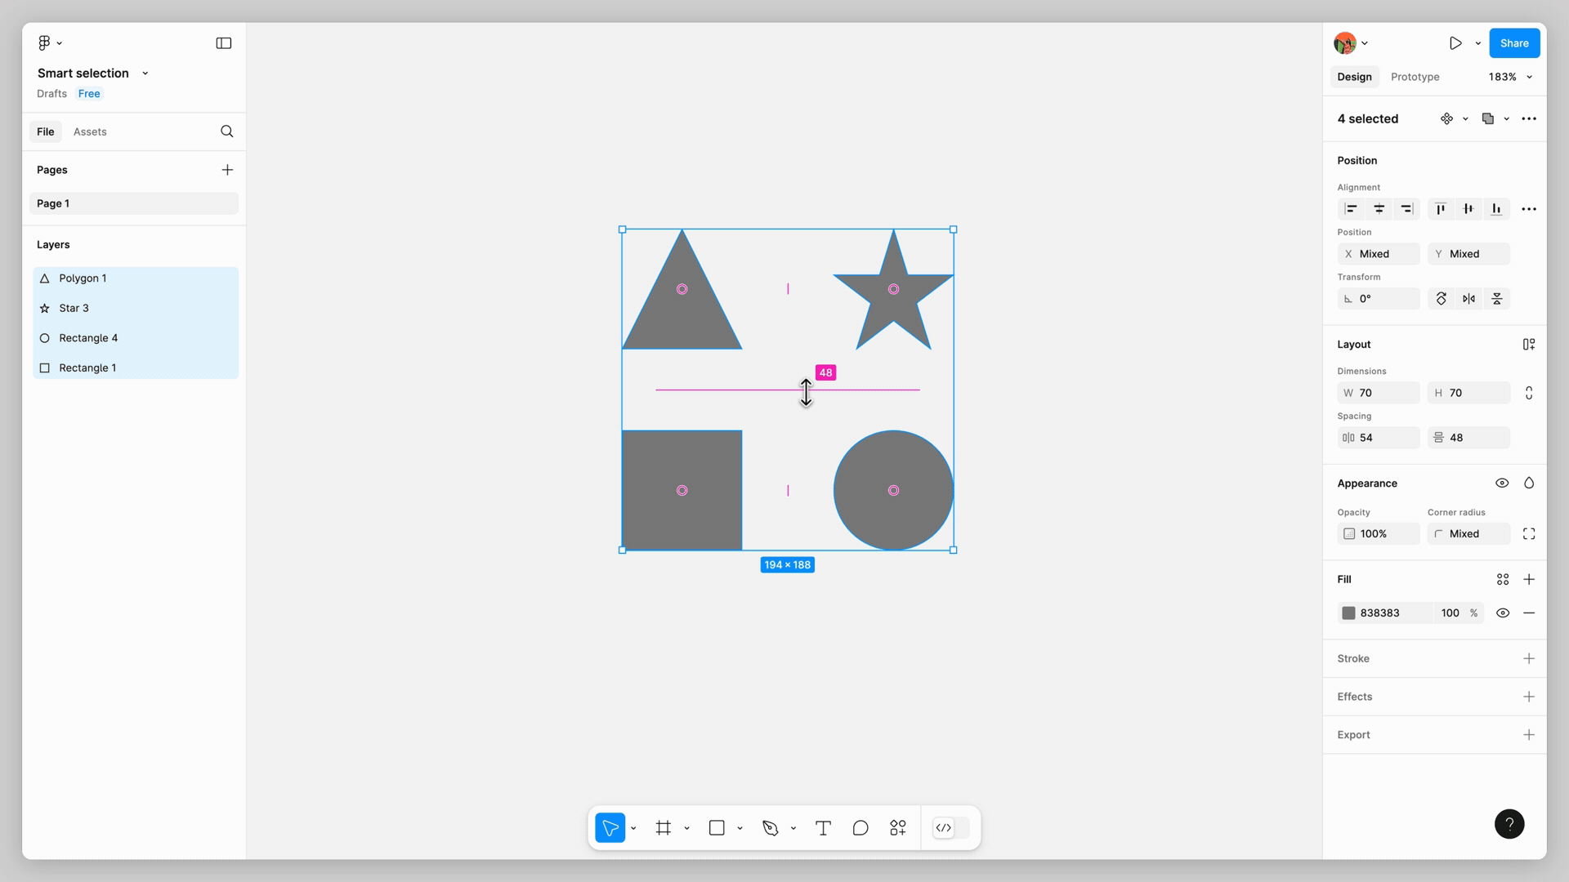Add an effect via Effects plus
This screenshot has width=1569, height=882.
(1529, 697)
